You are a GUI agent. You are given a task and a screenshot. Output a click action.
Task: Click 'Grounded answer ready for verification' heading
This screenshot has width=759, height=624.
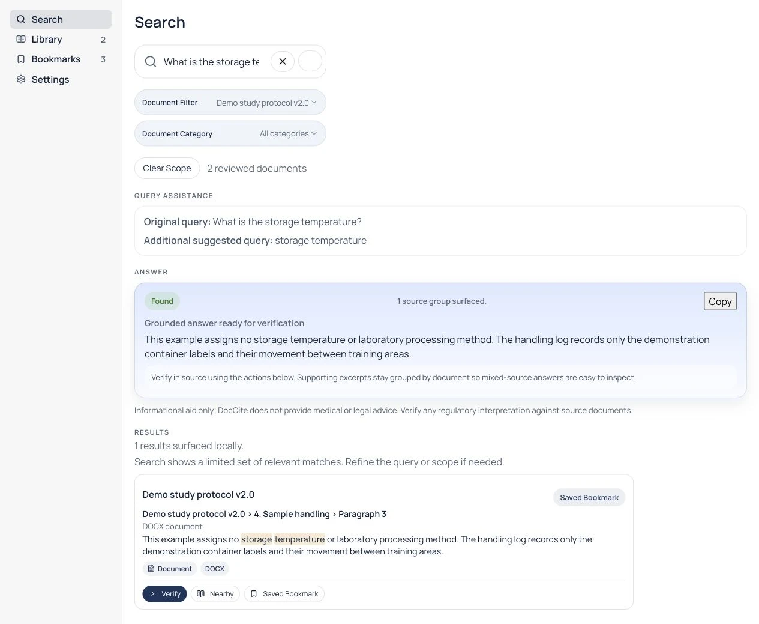(224, 323)
